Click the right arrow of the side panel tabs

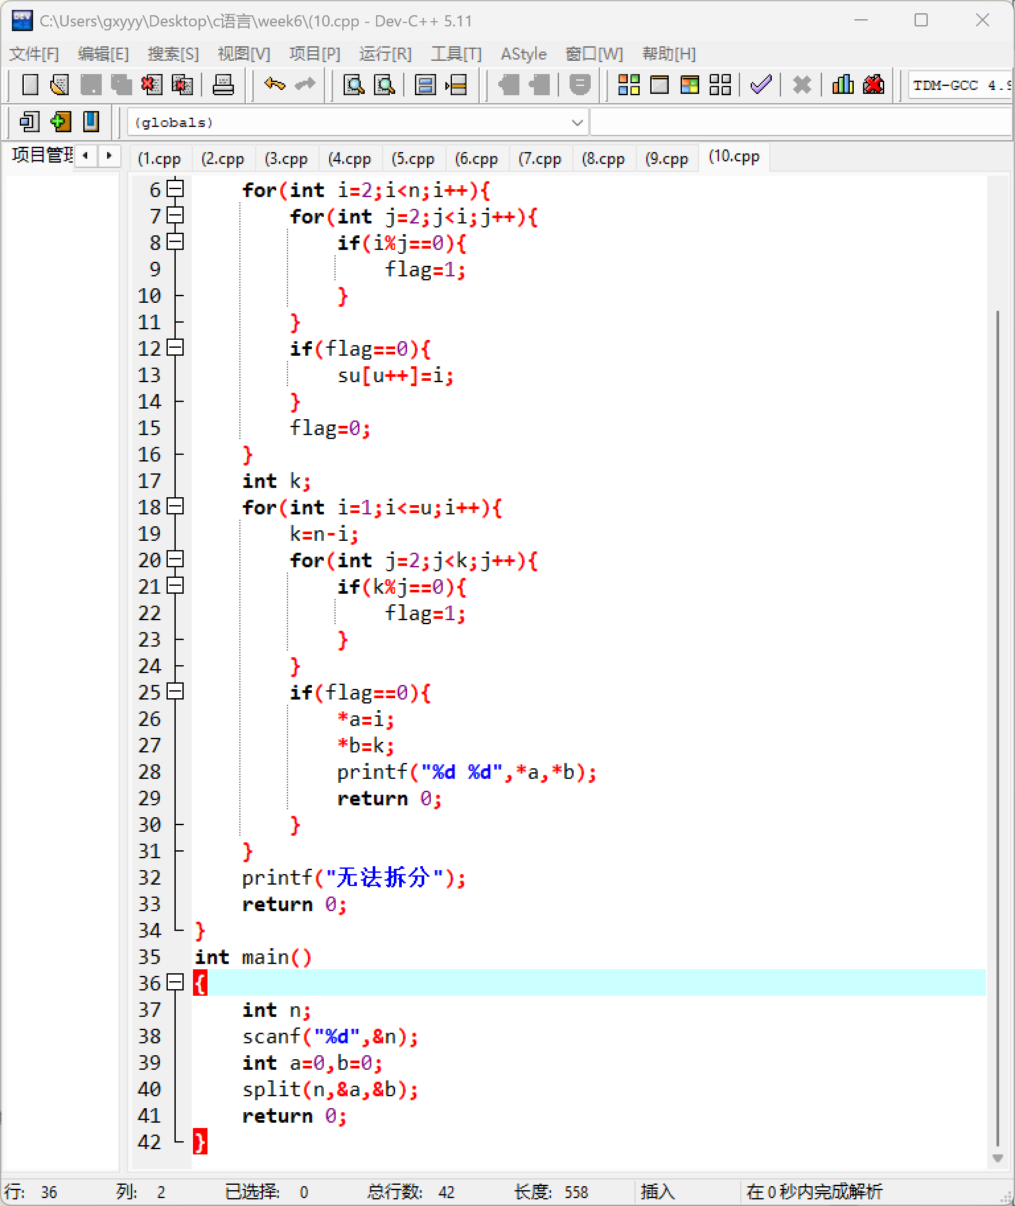pos(109,155)
